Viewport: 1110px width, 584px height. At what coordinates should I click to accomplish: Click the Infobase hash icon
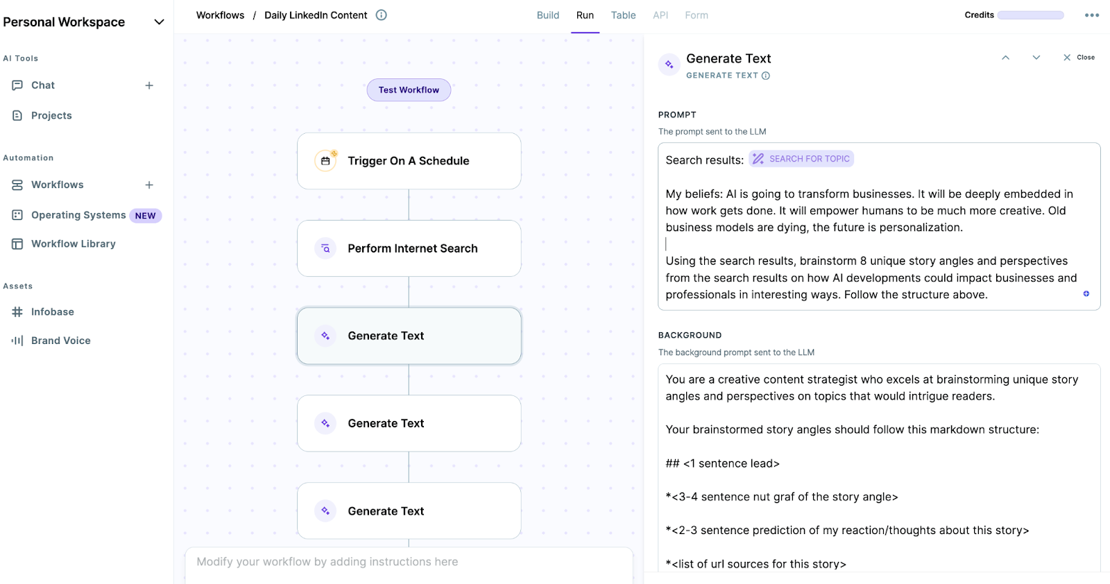[x=17, y=312]
